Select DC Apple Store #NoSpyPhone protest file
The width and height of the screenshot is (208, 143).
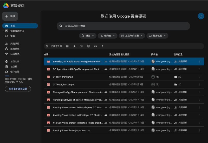click(124, 69)
